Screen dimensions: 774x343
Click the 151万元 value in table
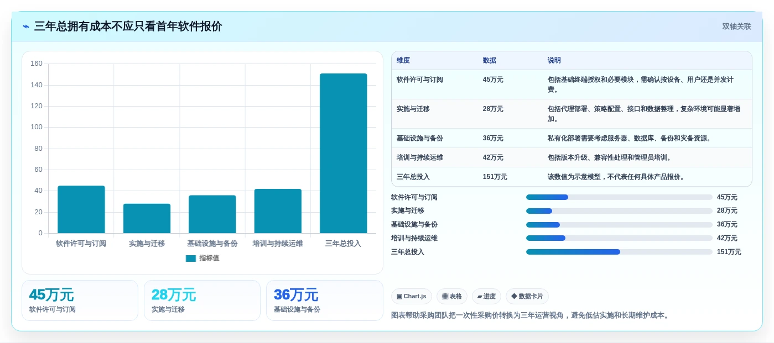pyautogui.click(x=495, y=177)
